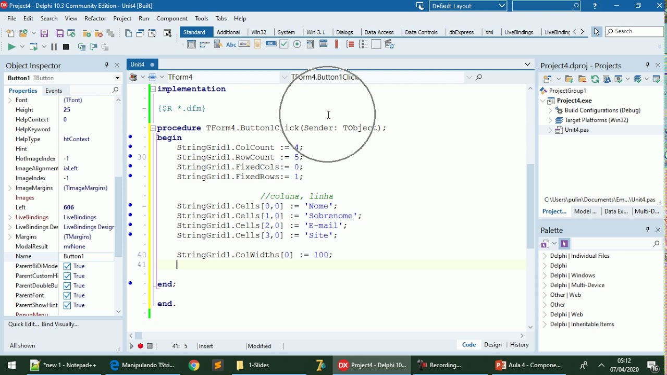Click the search magnifier in Object Inspector

[116, 90]
